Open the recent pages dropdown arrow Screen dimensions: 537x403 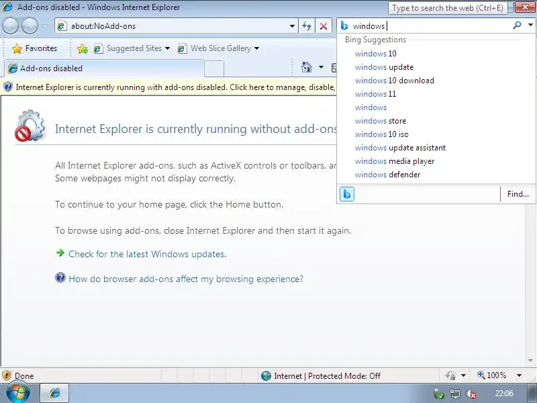pos(45,26)
